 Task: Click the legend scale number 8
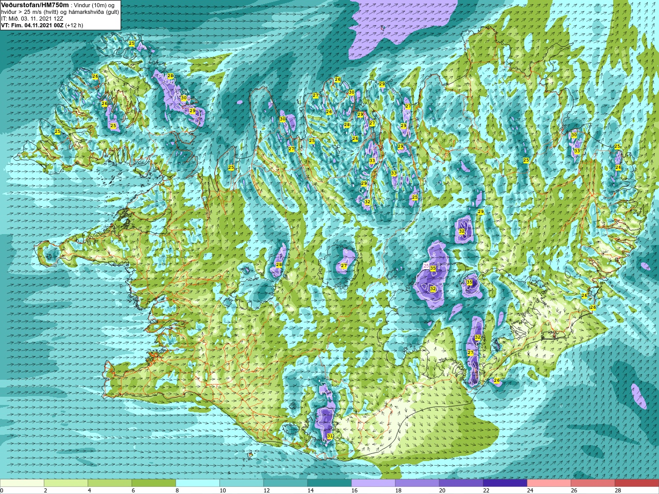[178, 490]
